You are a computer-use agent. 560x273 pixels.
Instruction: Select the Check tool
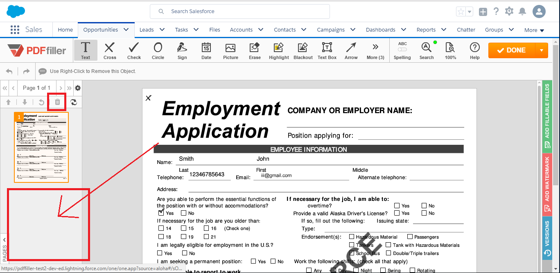tap(134, 50)
